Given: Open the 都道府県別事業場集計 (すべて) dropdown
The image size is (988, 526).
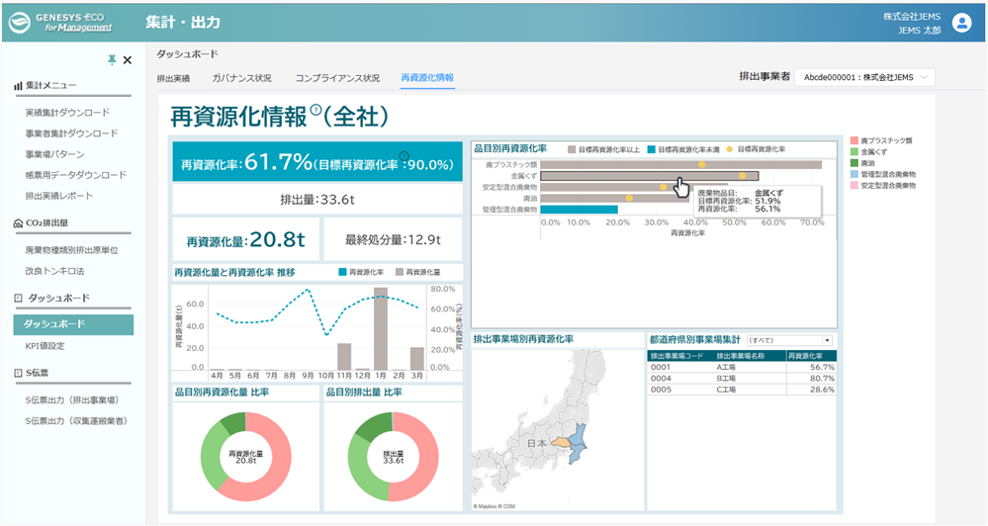Looking at the screenshot, I should (x=789, y=340).
